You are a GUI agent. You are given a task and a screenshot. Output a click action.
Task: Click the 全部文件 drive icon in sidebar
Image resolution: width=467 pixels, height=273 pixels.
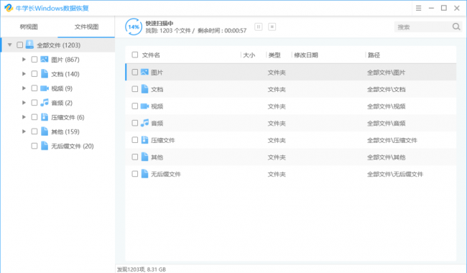tap(29, 45)
